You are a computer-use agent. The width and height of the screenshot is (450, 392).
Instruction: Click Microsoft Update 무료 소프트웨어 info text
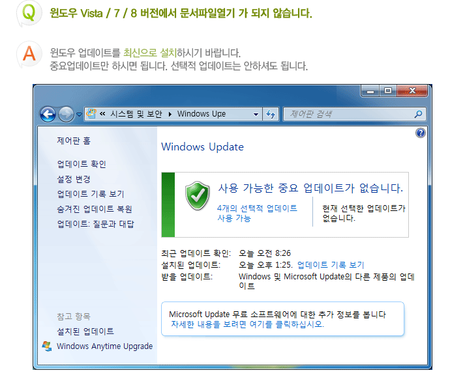coord(277,315)
